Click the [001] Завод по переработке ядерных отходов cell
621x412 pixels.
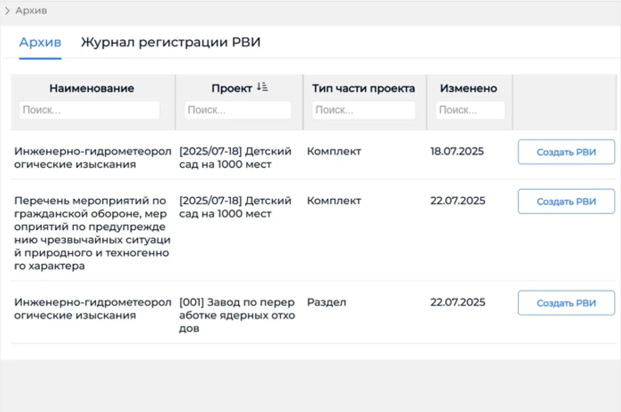[238, 315]
